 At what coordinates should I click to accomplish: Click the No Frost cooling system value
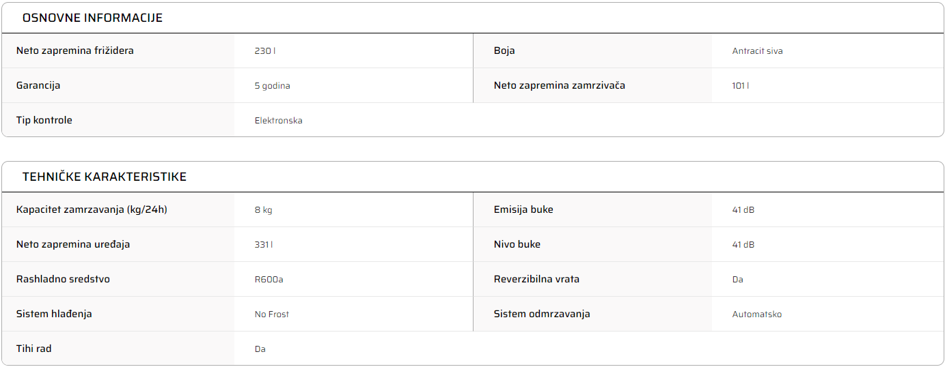[272, 314]
